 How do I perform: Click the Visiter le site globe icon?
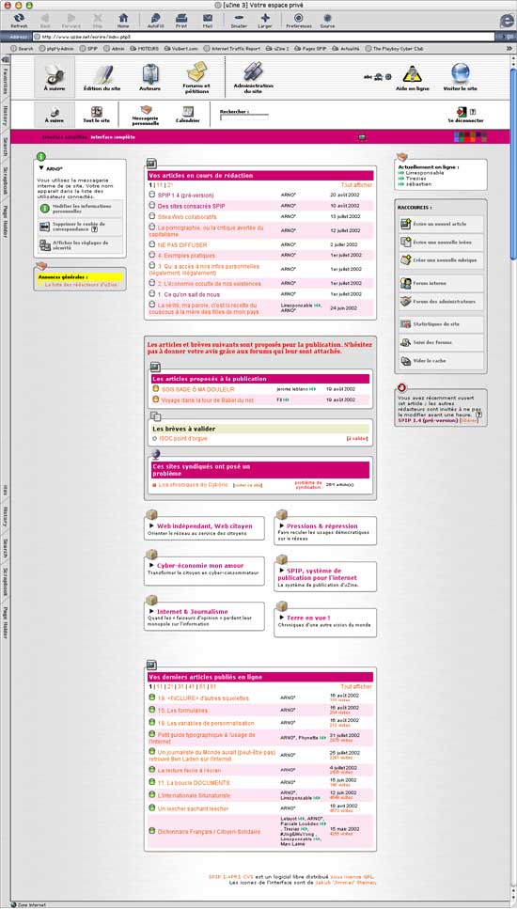461,74
